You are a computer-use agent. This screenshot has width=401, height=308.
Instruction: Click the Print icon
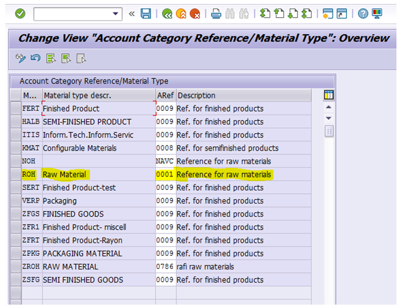coord(216,14)
